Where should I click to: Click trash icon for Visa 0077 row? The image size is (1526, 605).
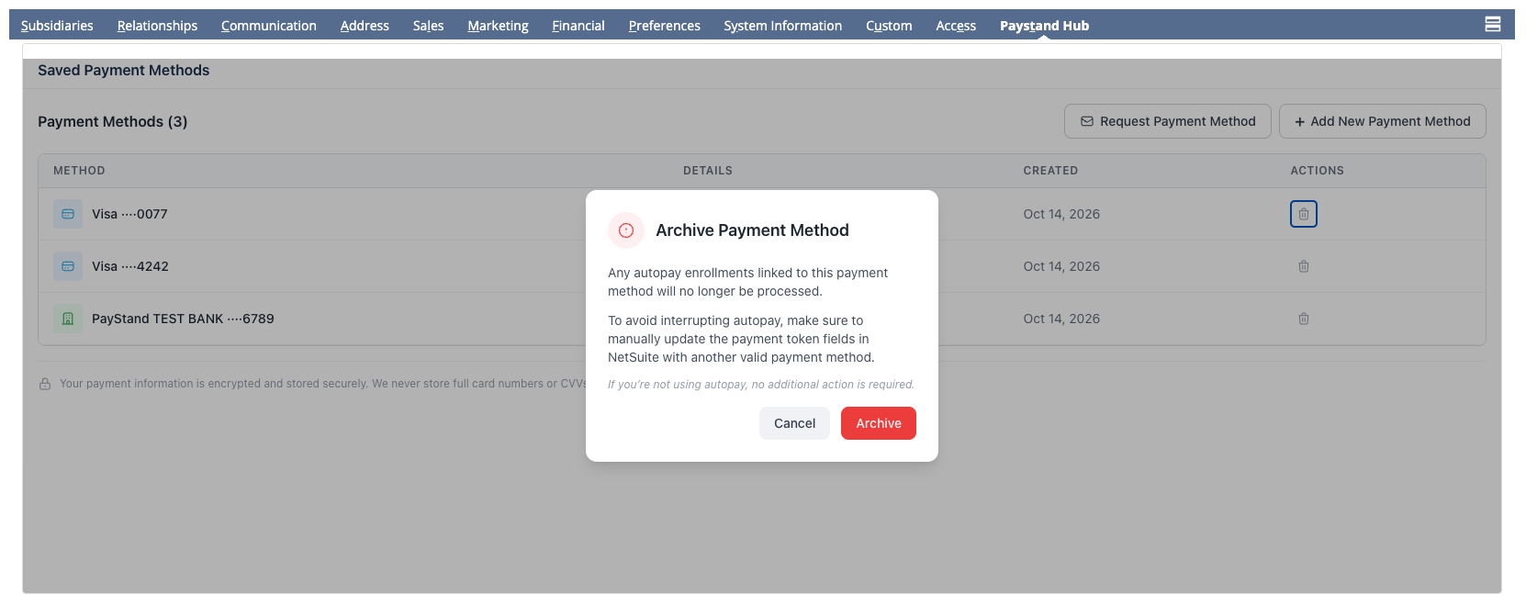pyautogui.click(x=1303, y=214)
